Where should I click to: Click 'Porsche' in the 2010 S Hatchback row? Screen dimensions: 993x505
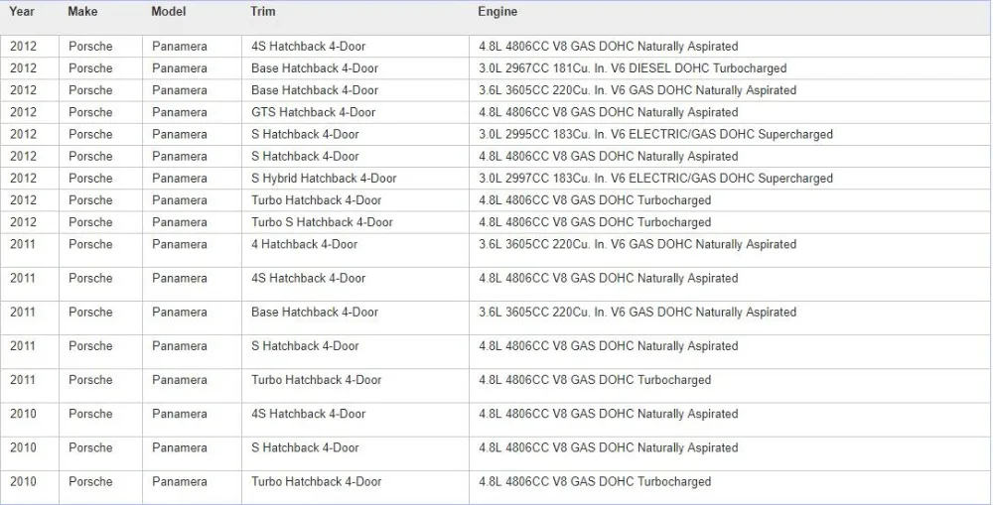click(x=90, y=448)
